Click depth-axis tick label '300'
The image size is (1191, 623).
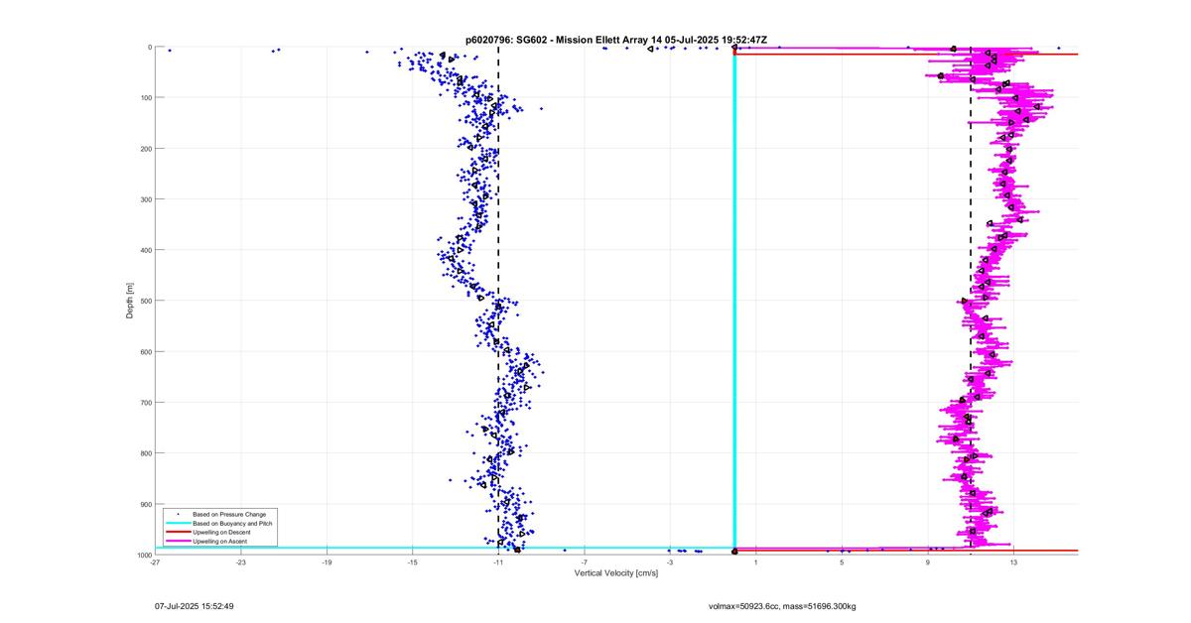click(x=145, y=199)
